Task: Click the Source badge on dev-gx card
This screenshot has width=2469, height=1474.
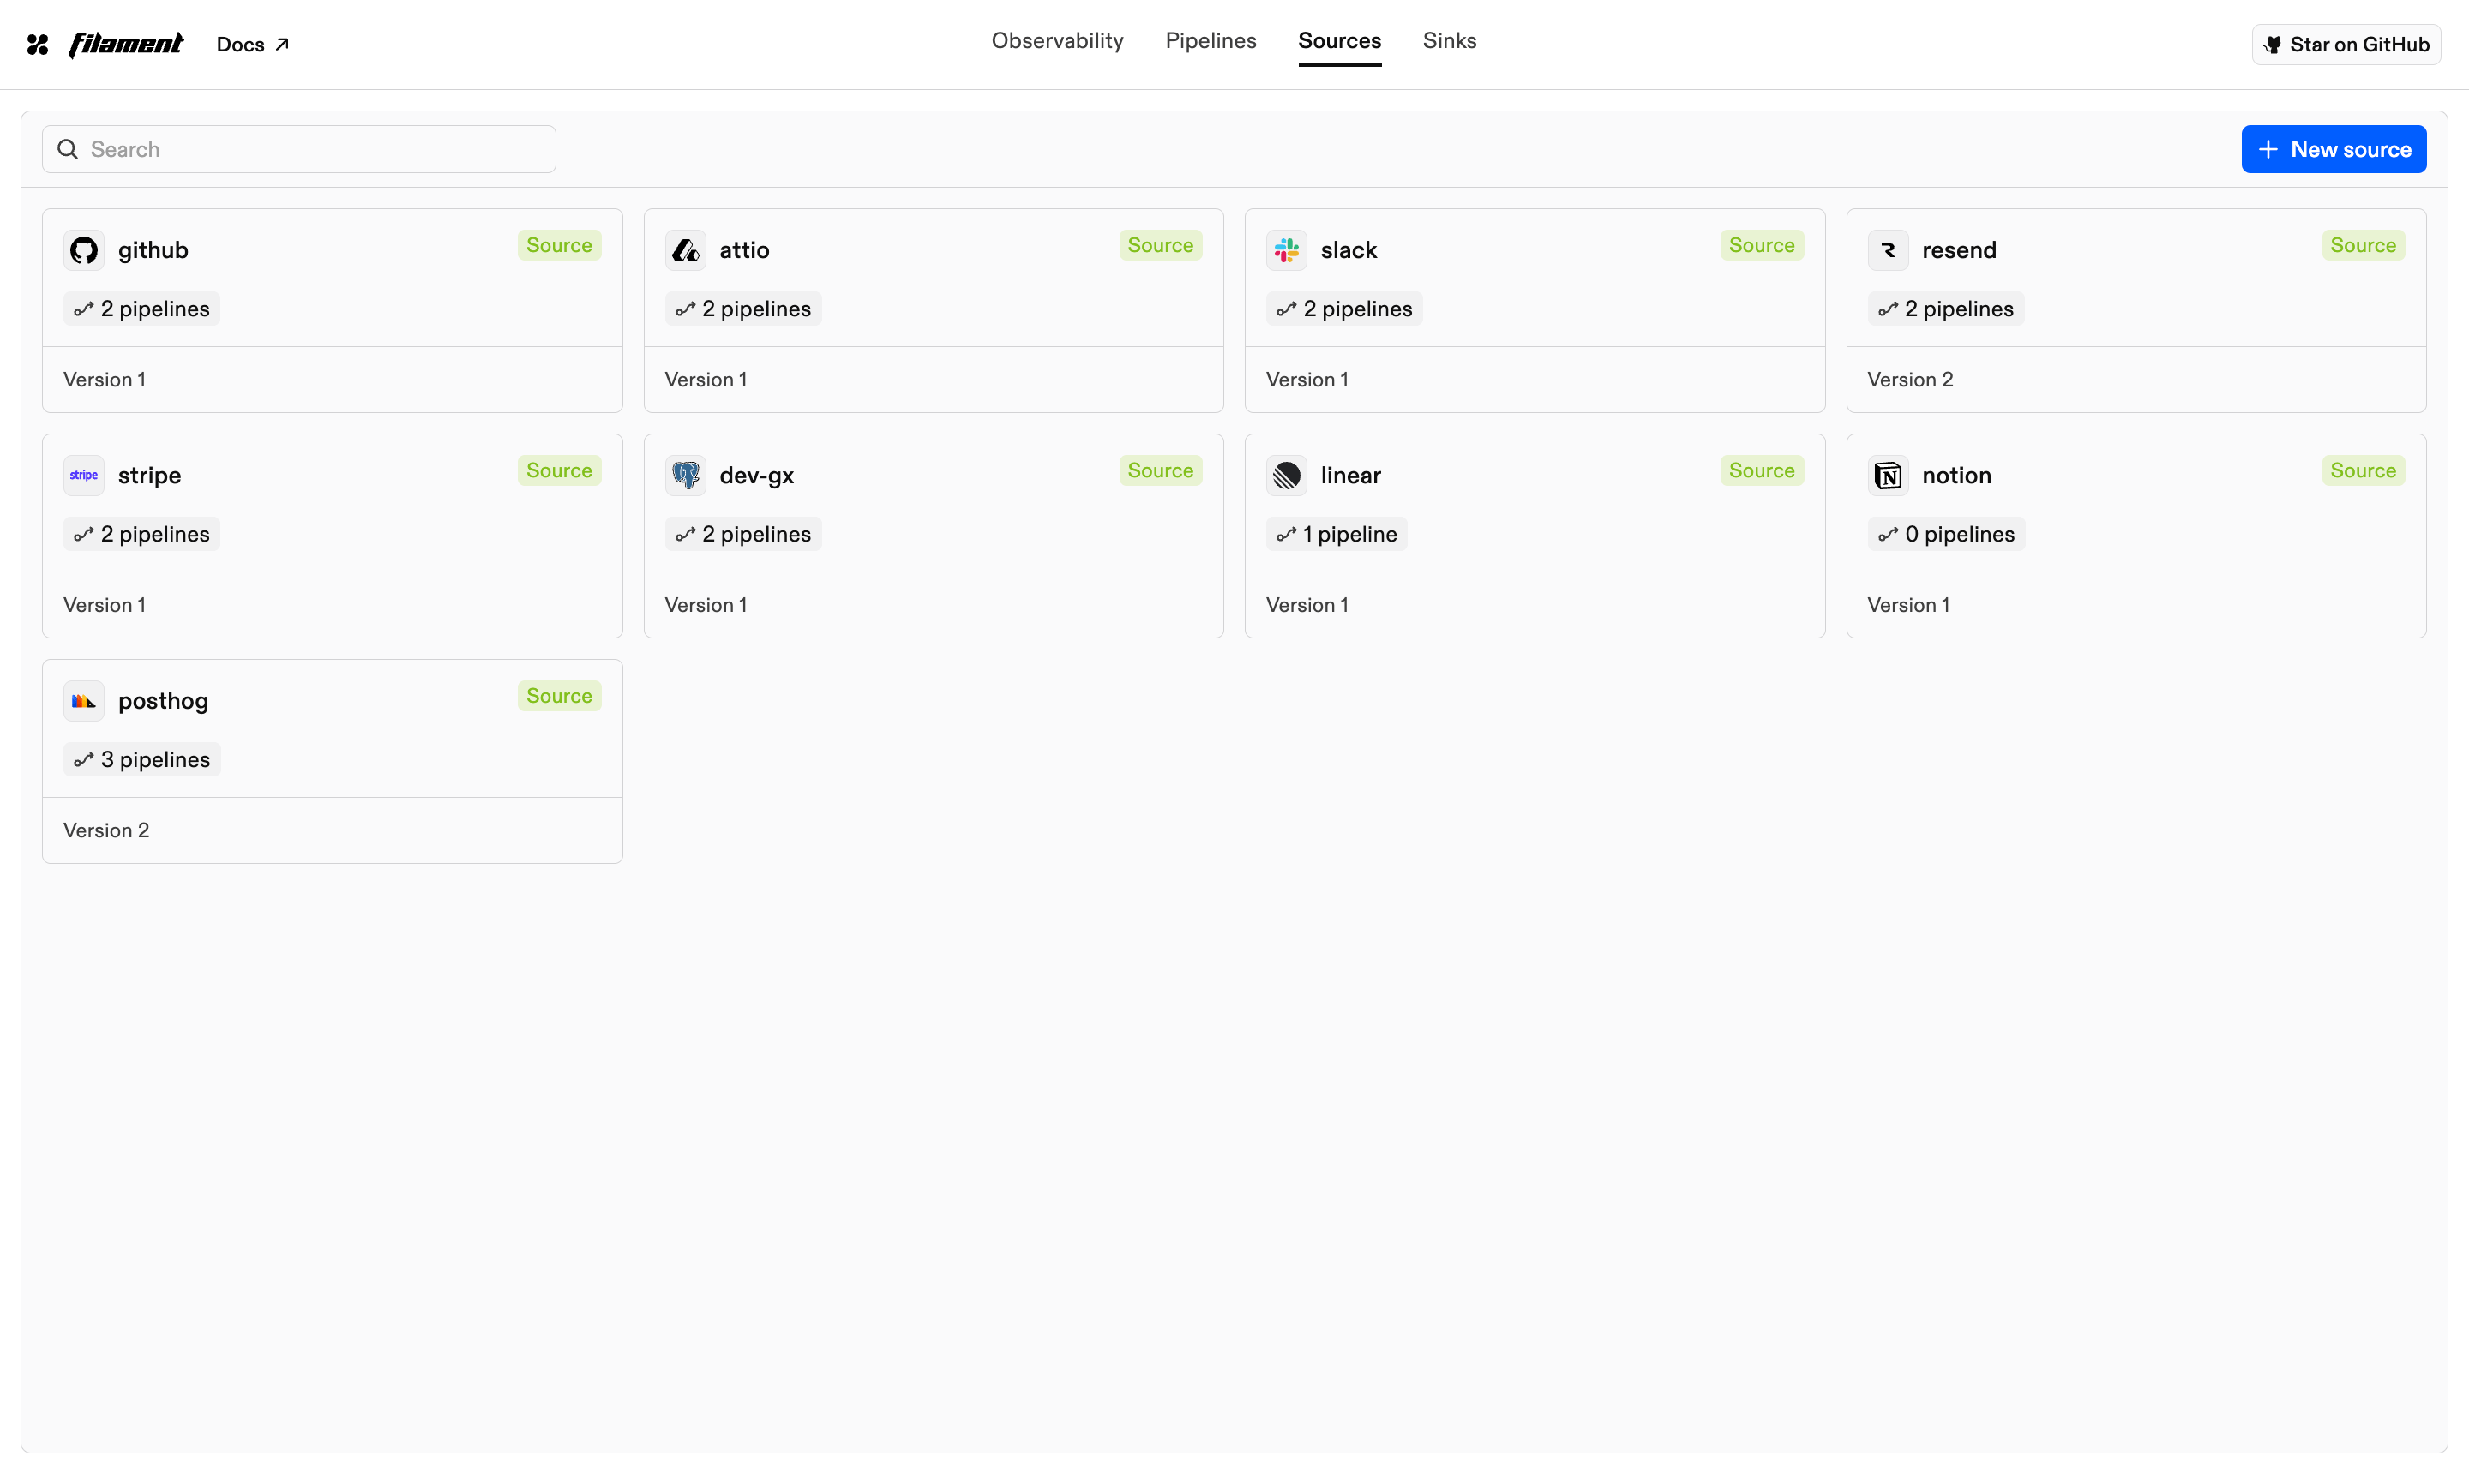Action: click(1161, 470)
